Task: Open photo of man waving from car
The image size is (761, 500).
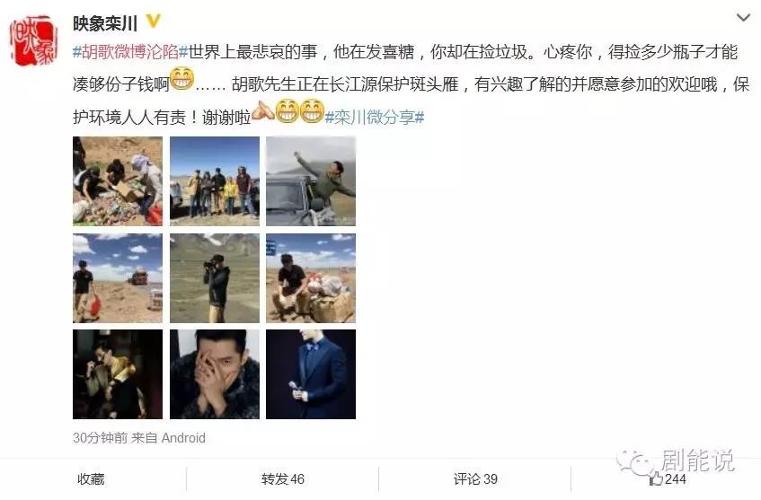Action: (311, 181)
